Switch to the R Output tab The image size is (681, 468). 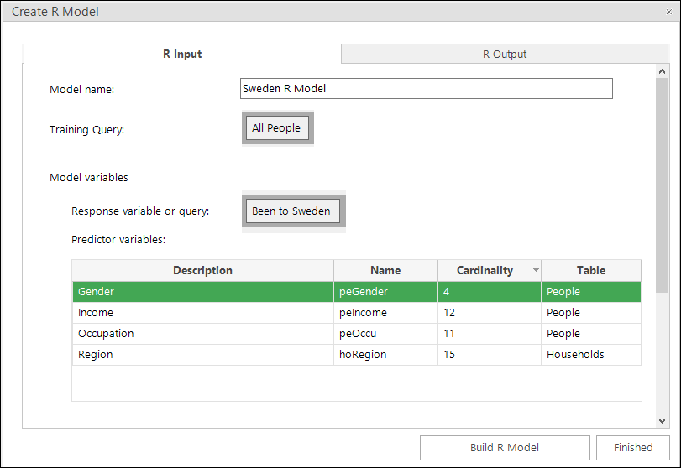click(504, 55)
